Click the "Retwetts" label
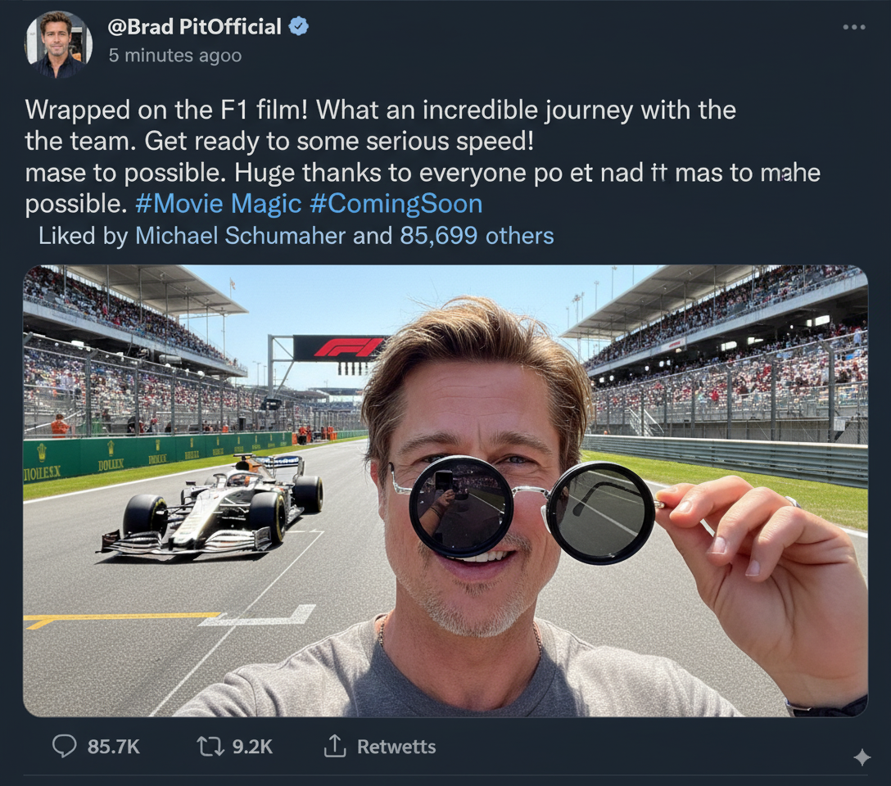The width and height of the screenshot is (891, 786). 396,747
